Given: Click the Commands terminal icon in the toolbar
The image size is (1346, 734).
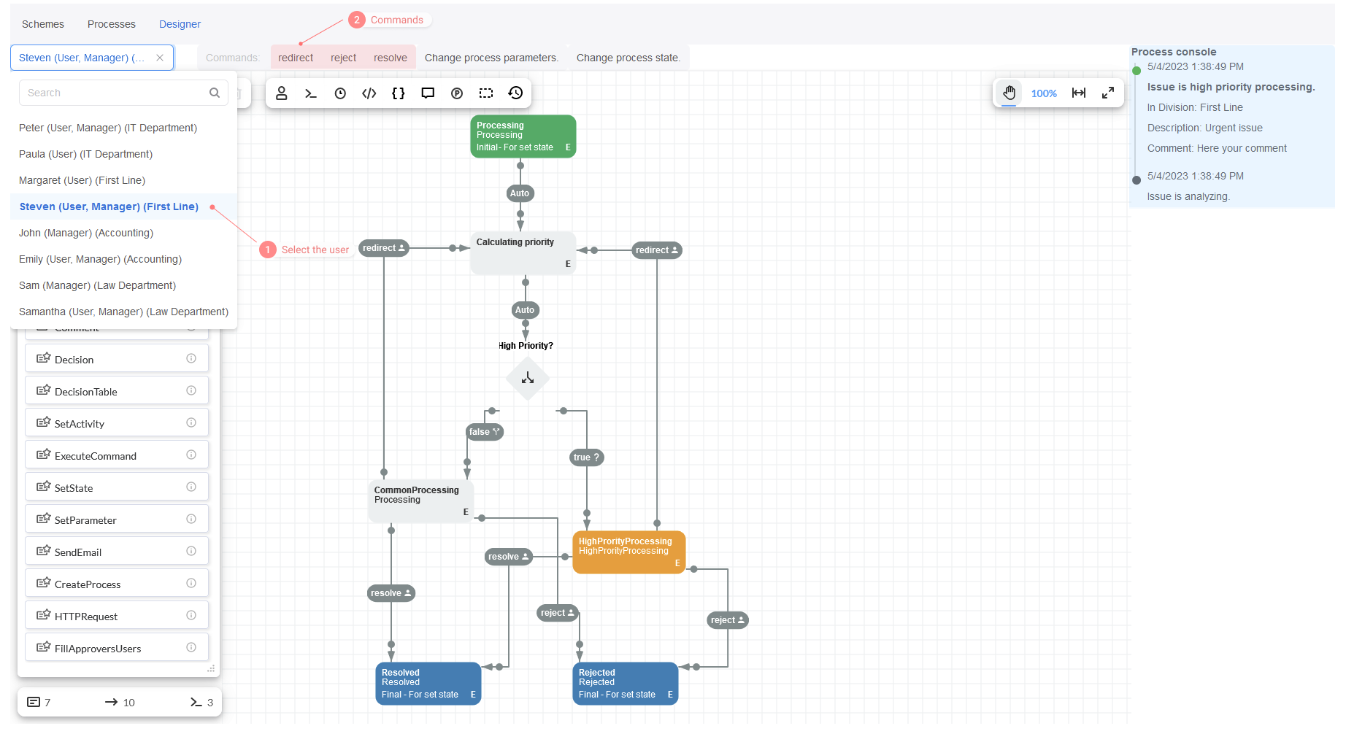Looking at the screenshot, I should tap(311, 93).
